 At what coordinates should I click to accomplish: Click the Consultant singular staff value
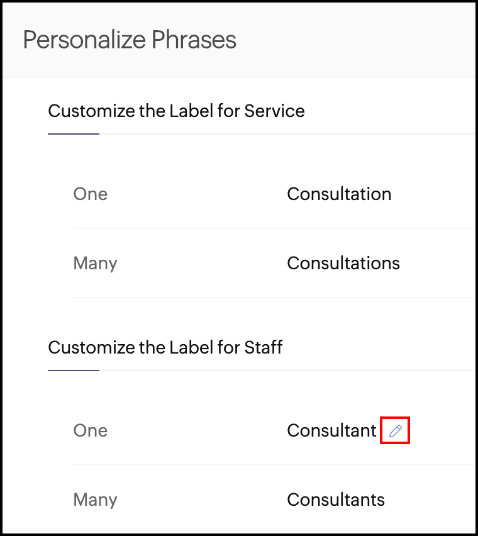pos(331,431)
